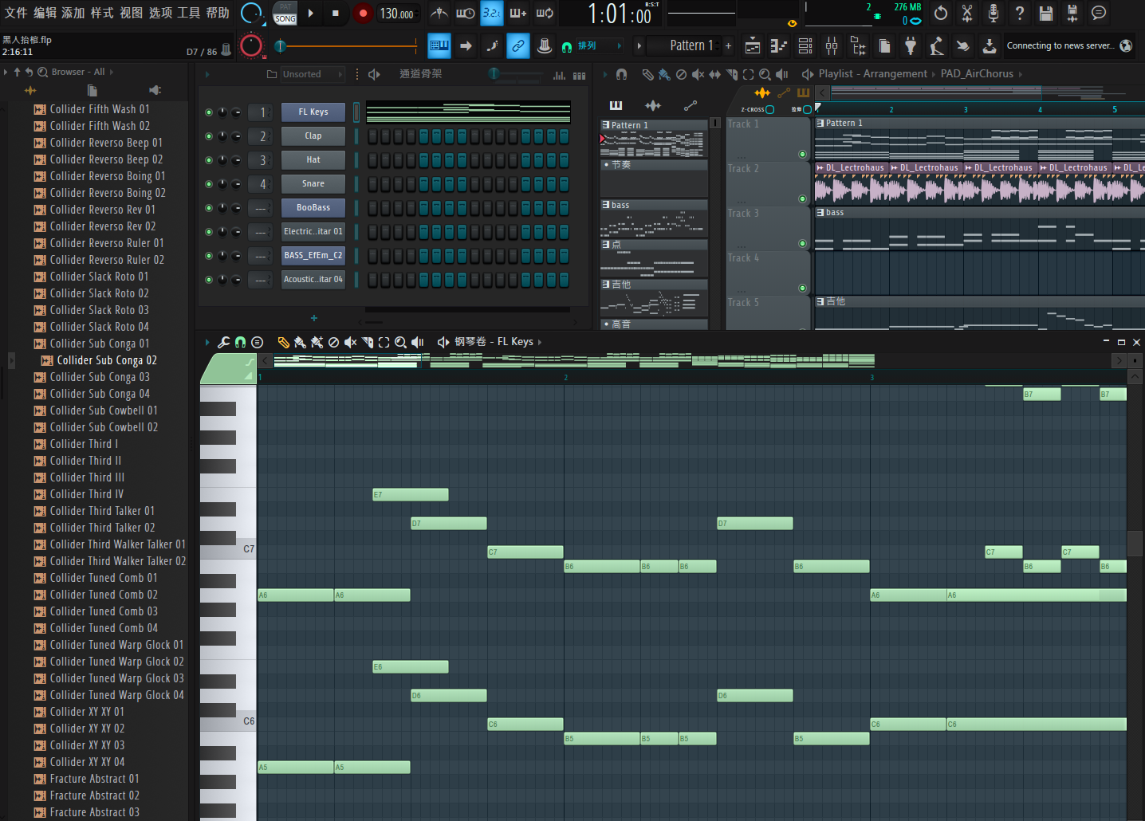Open the channel rack view icon
This screenshot has height=821, width=1145.
(x=805, y=45)
